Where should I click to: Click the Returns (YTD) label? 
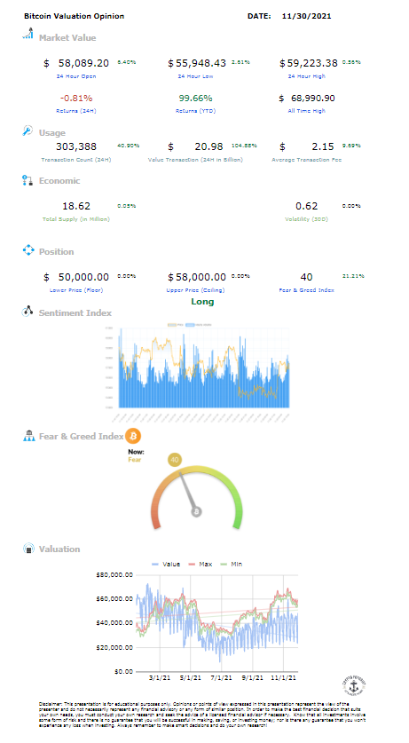(x=195, y=111)
